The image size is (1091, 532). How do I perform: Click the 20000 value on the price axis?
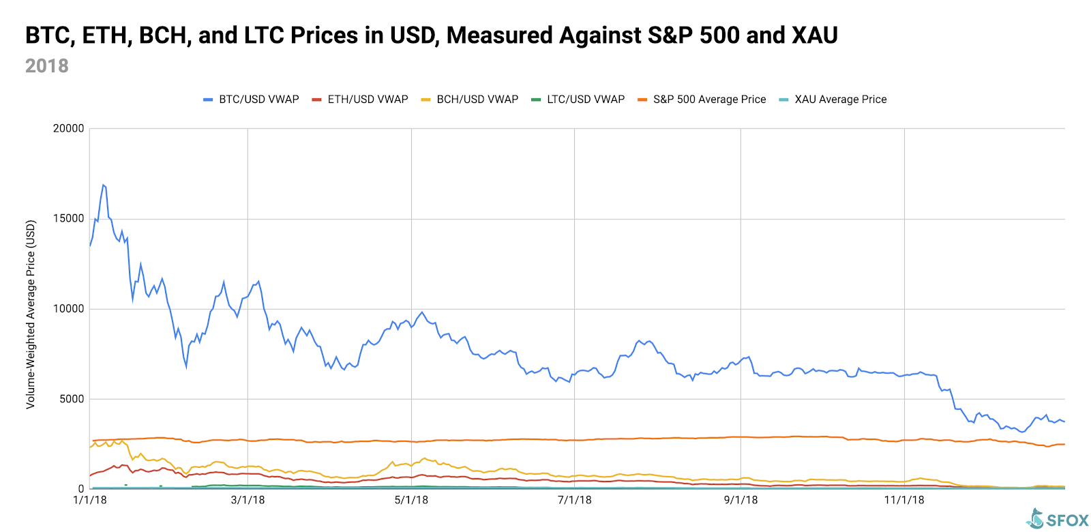(x=68, y=128)
